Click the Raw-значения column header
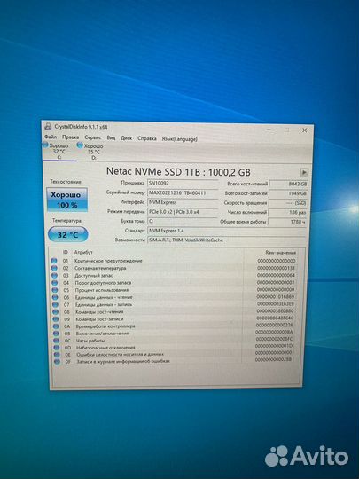 coord(280,253)
